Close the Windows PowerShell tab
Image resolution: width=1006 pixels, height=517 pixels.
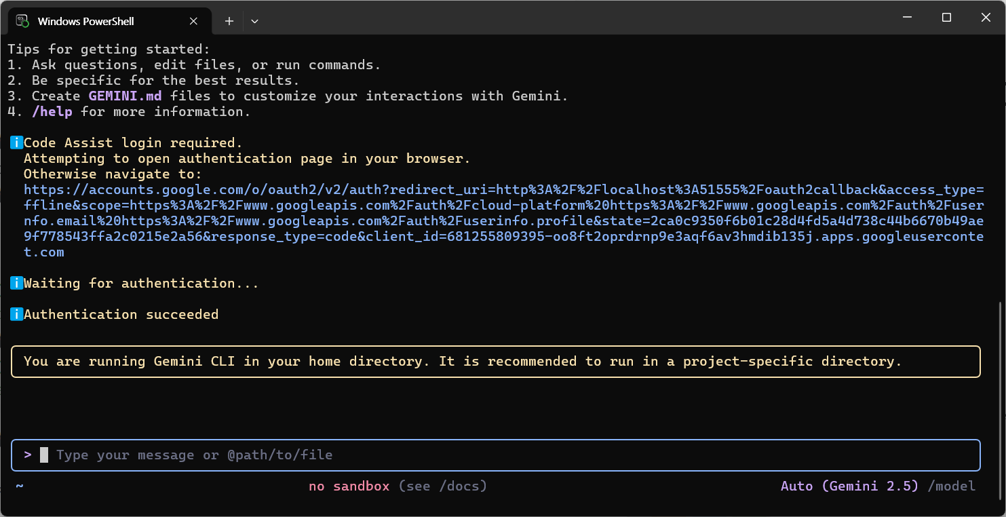click(x=194, y=21)
